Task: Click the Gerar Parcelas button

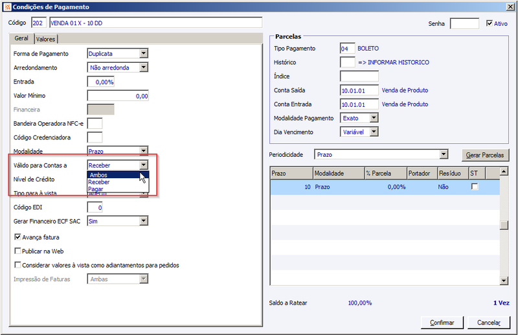Action: click(x=485, y=155)
